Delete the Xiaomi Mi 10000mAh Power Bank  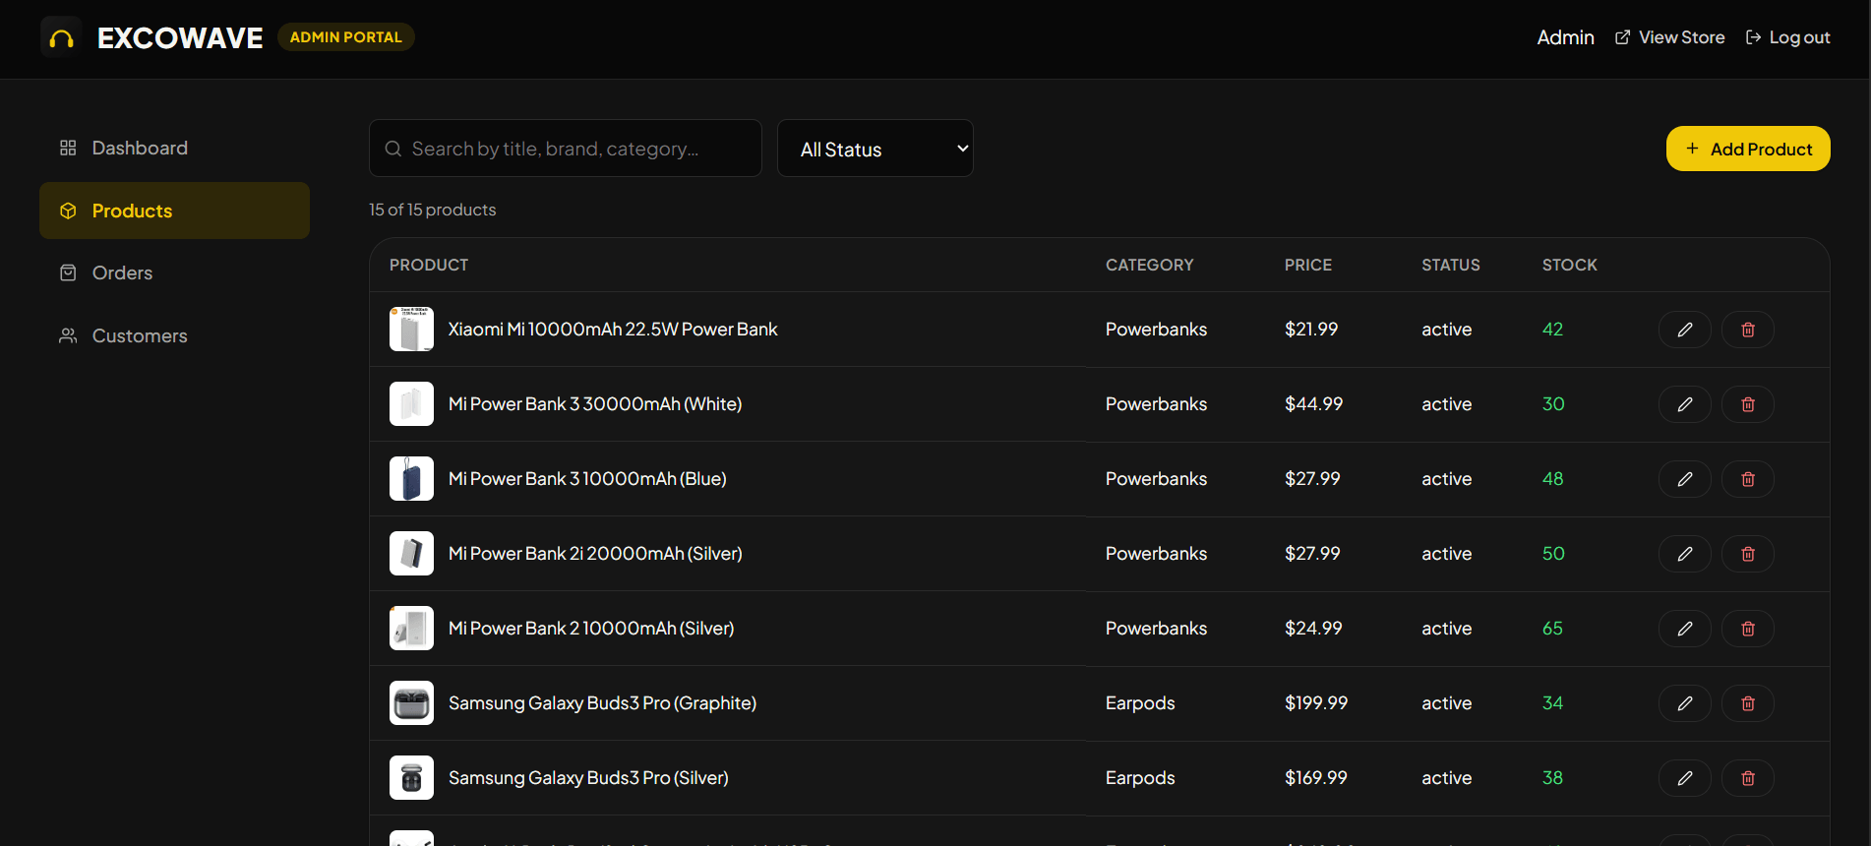(1747, 330)
